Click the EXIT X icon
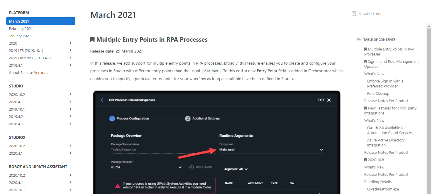Image resolution: width=437 pixels, height=194 pixels. pos(329,100)
